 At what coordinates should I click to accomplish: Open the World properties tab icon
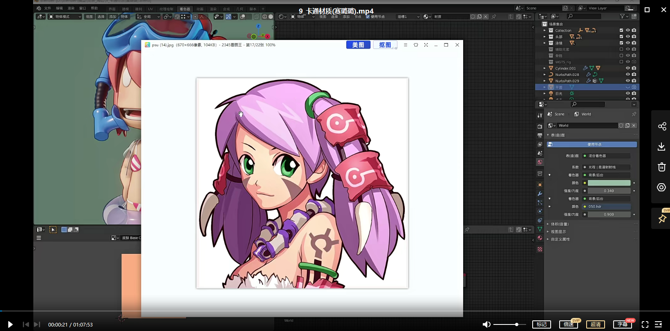[540, 162]
